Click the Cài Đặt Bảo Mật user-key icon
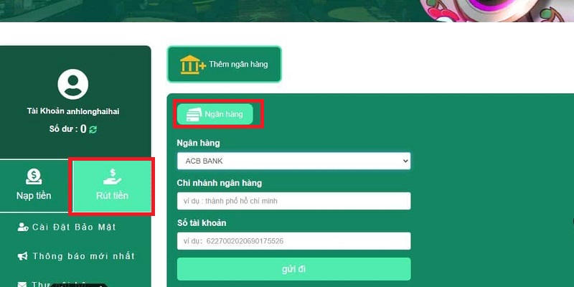Screen dimensions: 574x287 pyautogui.click(x=23, y=227)
